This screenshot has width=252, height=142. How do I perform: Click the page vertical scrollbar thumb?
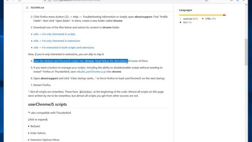[x=246, y=52]
